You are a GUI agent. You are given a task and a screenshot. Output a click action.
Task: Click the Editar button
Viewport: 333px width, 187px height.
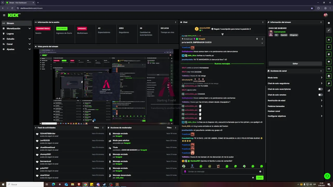(x=295, y=64)
